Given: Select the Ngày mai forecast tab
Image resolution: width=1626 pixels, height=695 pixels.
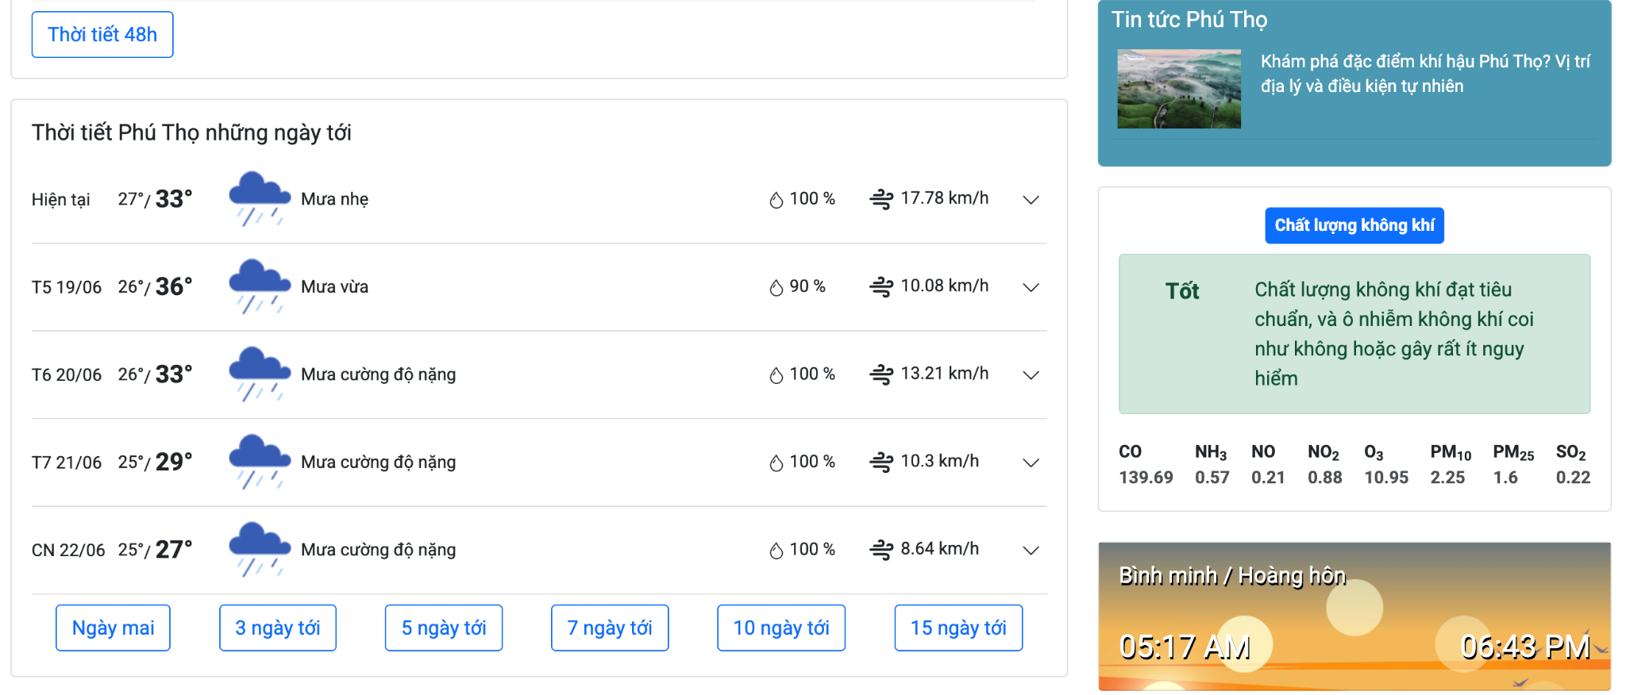Looking at the screenshot, I should pyautogui.click(x=113, y=628).
